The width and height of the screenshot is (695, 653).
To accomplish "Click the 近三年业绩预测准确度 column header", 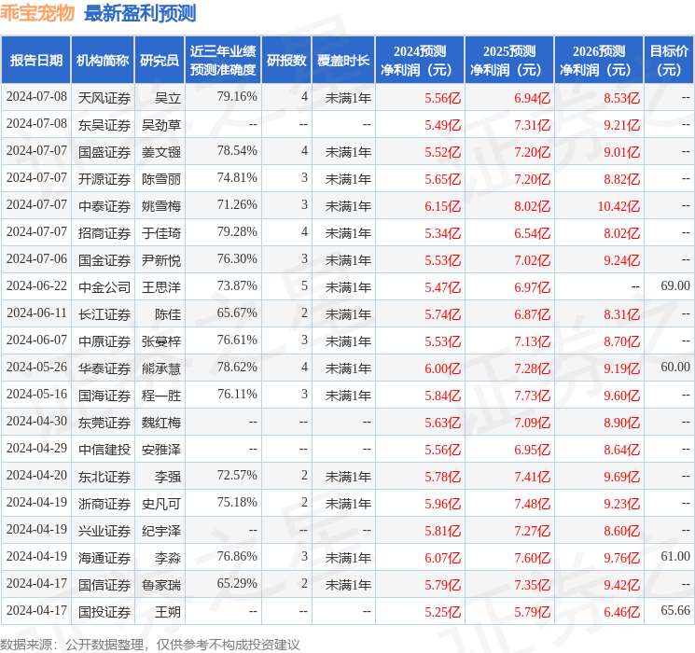I will coord(223,61).
